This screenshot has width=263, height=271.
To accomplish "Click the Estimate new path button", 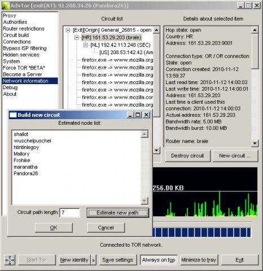I will click(x=118, y=213).
